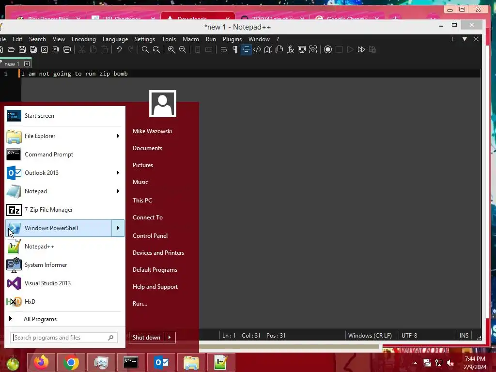Screen dimensions: 496x372
Task: Click the Monitoring eye toolbar icon
Action: pyautogui.click(x=313, y=49)
